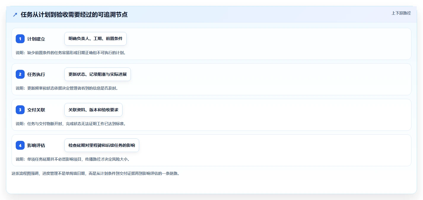
Task: Click the arrow icon beside the flowchart title
Action: coord(15,14)
